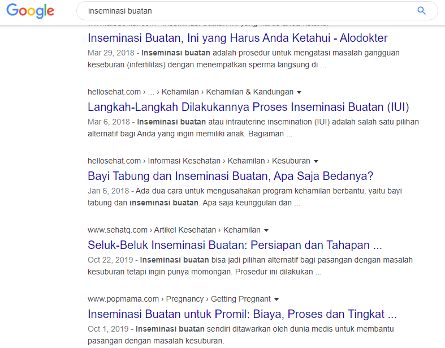
Task: Expand the dropdown arrow after 'Kehamilan & Kandungan'
Action: [299, 92]
